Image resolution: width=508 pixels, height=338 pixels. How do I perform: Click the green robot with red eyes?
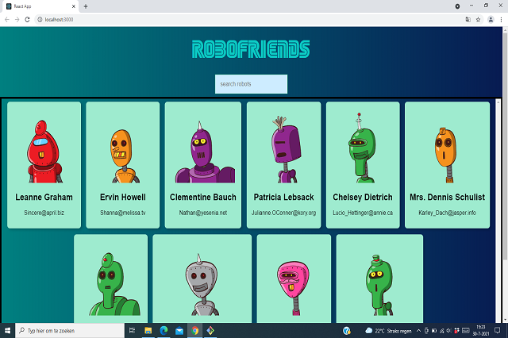pos(114,284)
